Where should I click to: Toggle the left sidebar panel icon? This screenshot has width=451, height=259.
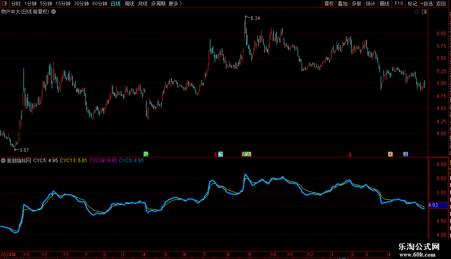coord(4,4)
